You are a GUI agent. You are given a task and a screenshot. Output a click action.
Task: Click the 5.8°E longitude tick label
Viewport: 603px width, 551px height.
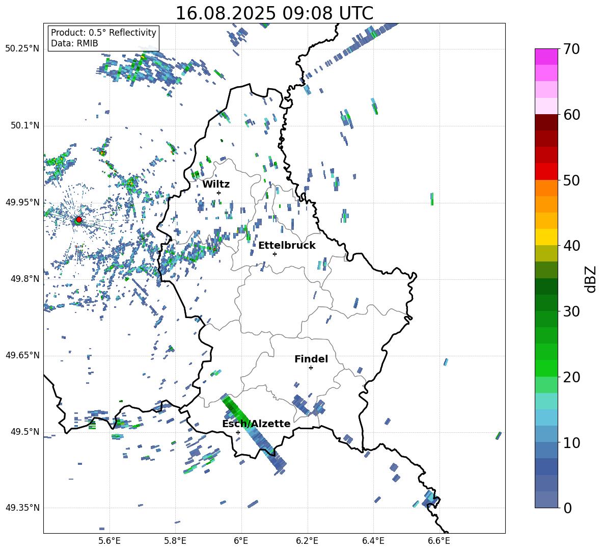coord(175,541)
